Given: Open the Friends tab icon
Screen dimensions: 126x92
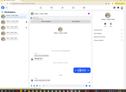Looking at the screenshot, I should [x=62, y=8].
